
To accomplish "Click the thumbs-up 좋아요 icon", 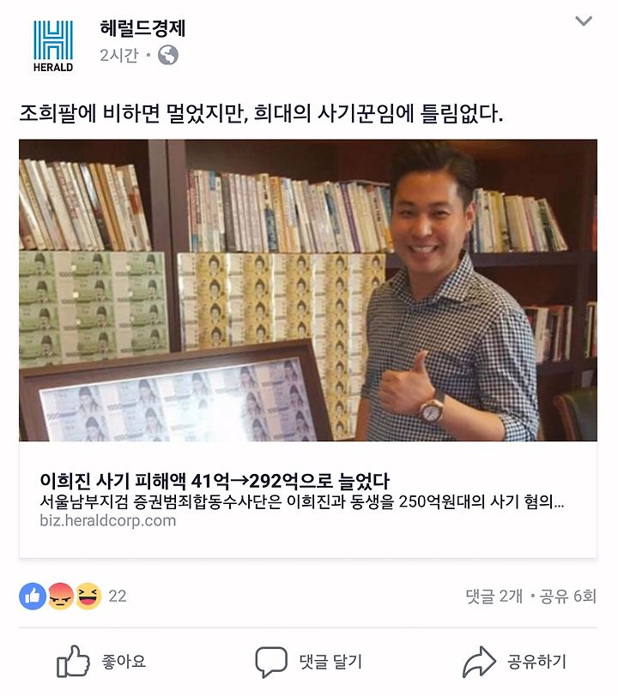I will pyautogui.click(x=73, y=662).
